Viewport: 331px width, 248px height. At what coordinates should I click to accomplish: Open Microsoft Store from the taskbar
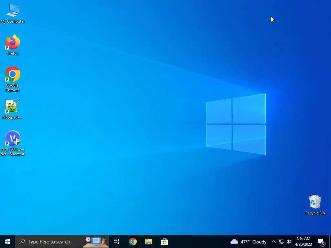click(x=164, y=242)
